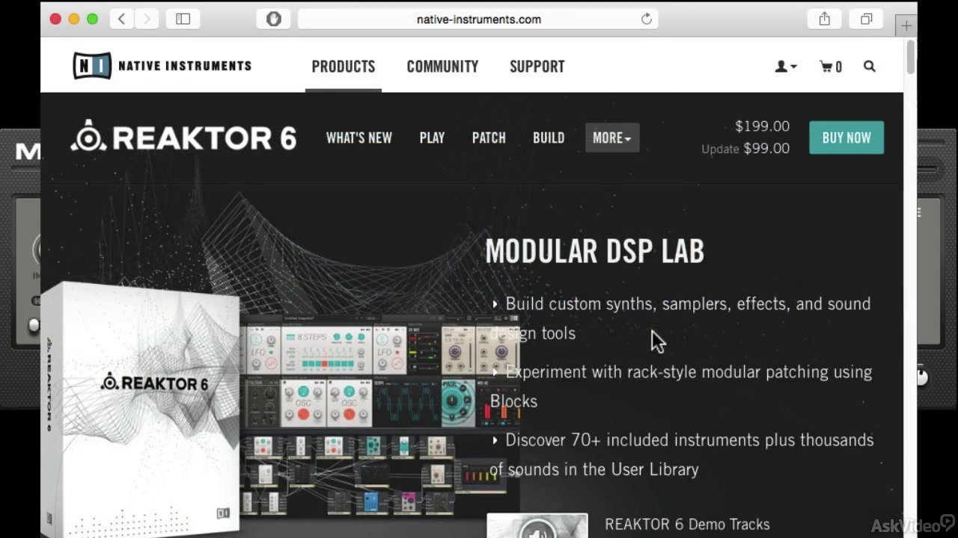
Task: Play the REAKTOR 6 Demo Tracks thumbnail
Action: pyautogui.click(x=537, y=526)
